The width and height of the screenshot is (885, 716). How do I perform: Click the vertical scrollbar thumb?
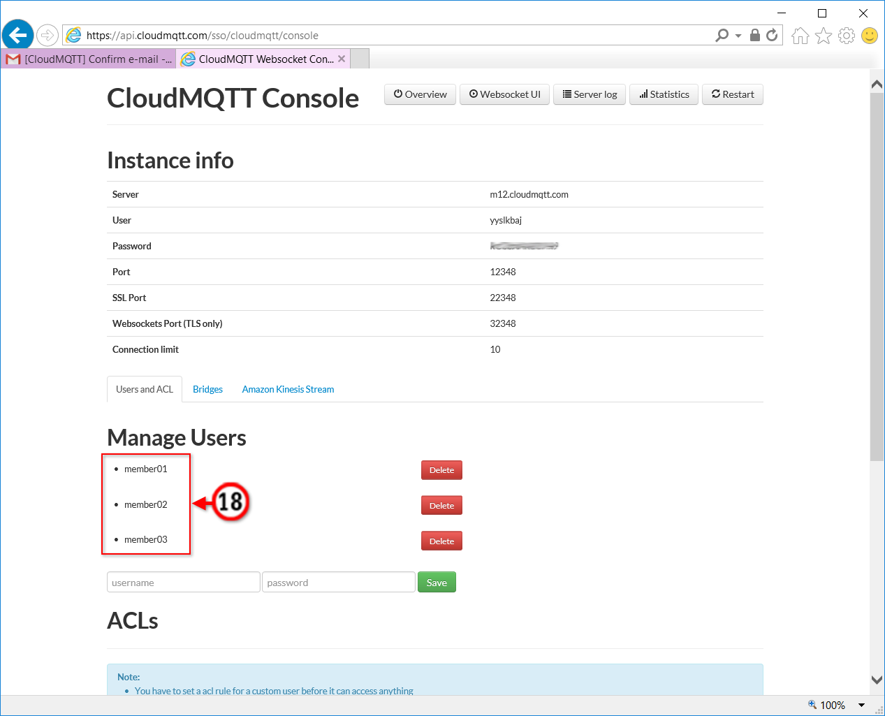[877, 277]
